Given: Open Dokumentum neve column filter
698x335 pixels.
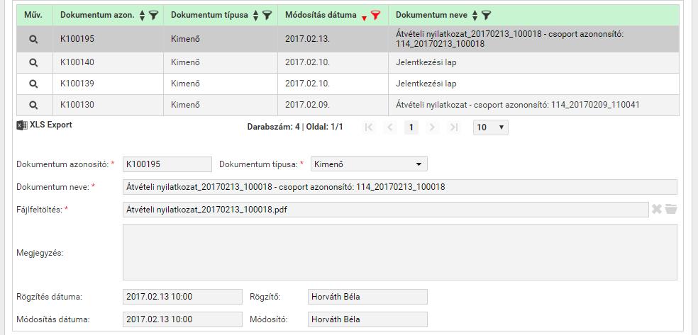Looking at the screenshot, I should 486,16.
